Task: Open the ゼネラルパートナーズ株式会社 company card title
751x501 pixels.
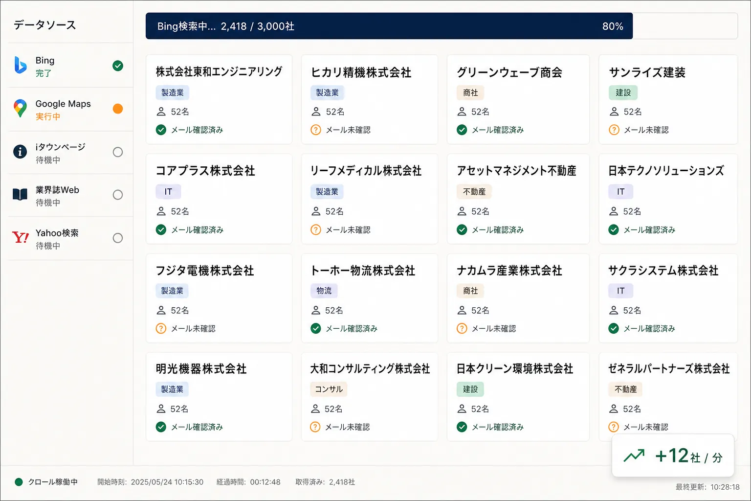Action: coord(668,369)
